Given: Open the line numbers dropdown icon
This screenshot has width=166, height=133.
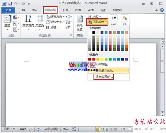Looking at the screenshot, I should tap(69, 22).
